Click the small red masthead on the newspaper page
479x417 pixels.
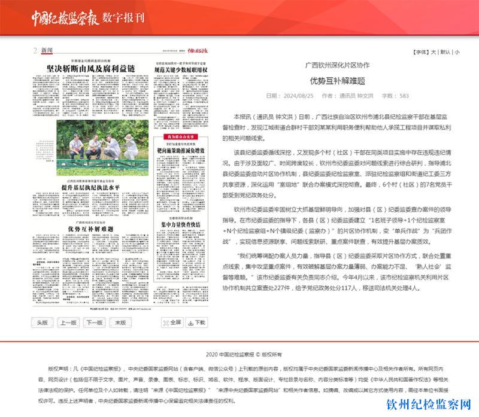click(x=198, y=51)
